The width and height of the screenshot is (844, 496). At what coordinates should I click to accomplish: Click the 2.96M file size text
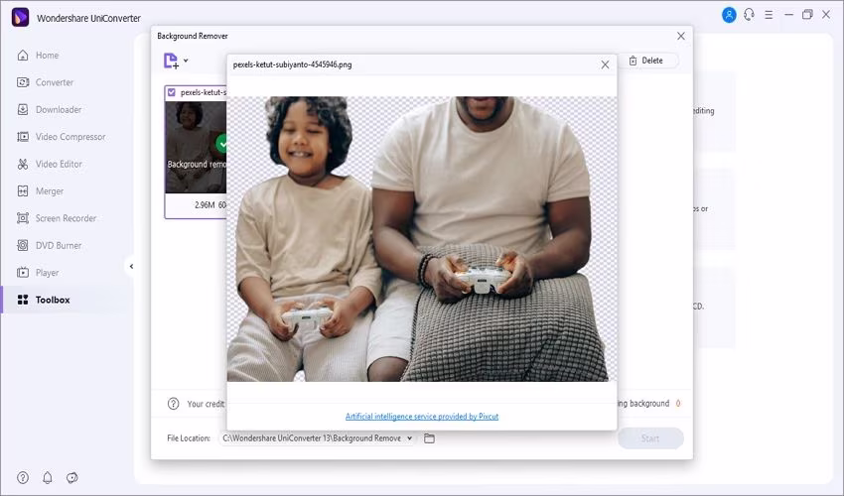[x=205, y=205]
